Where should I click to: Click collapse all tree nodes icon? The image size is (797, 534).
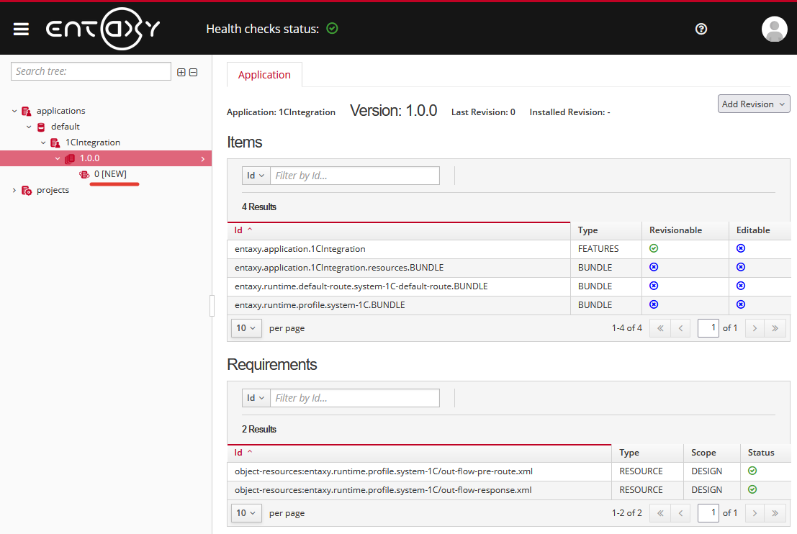click(x=193, y=72)
